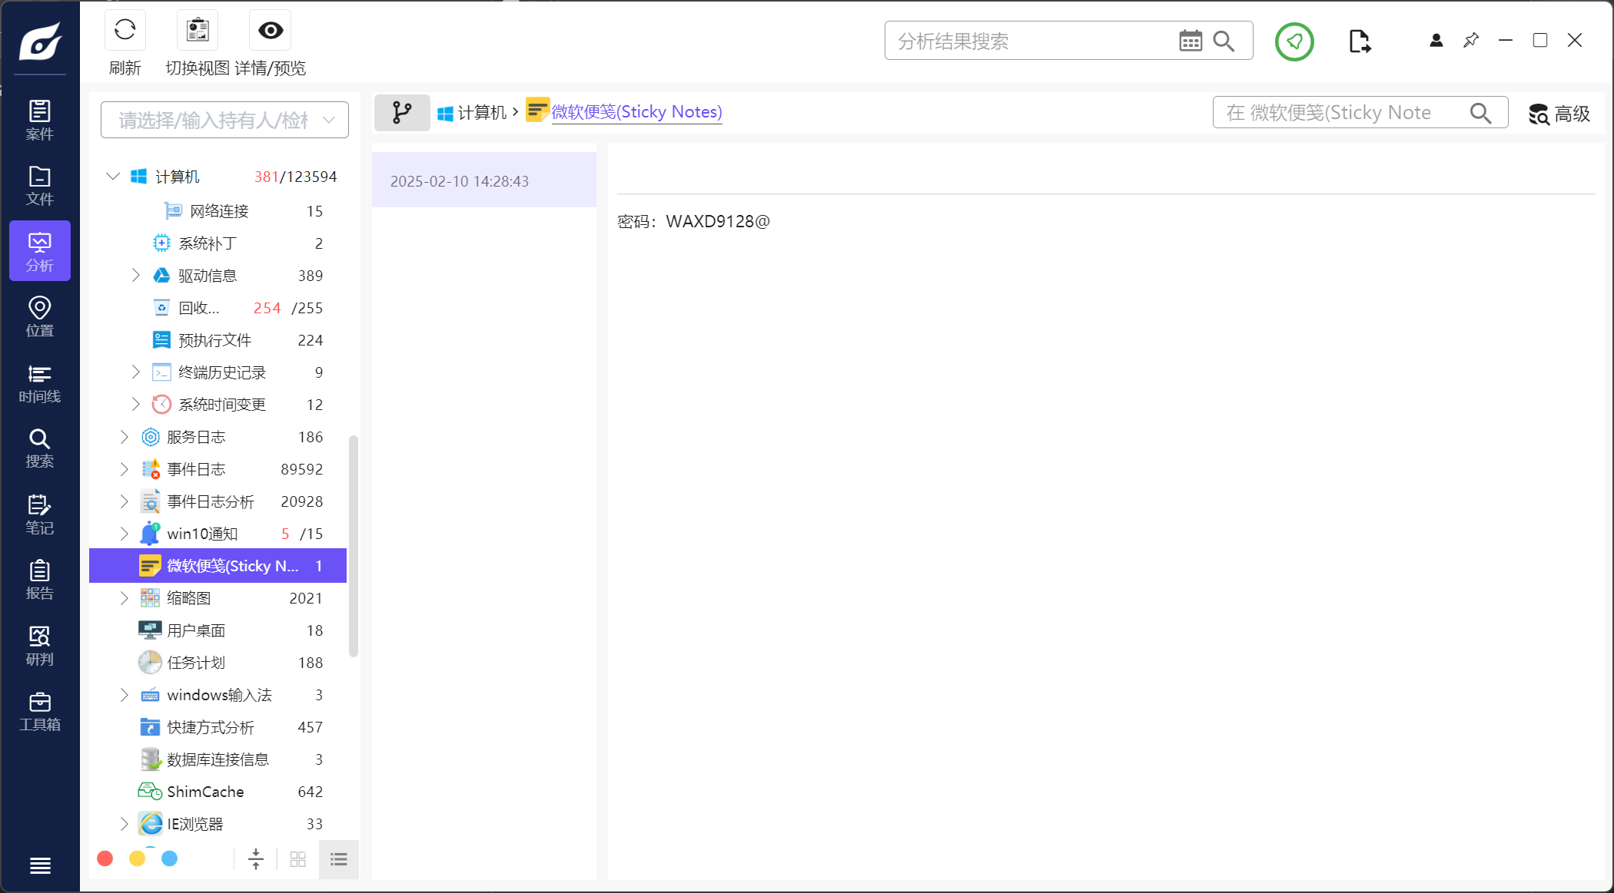This screenshot has width=1614, height=893.
Task: Click the branch tree icon beside breadcrumb
Action: [402, 113]
